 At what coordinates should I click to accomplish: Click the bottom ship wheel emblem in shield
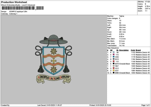tap(54, 70)
